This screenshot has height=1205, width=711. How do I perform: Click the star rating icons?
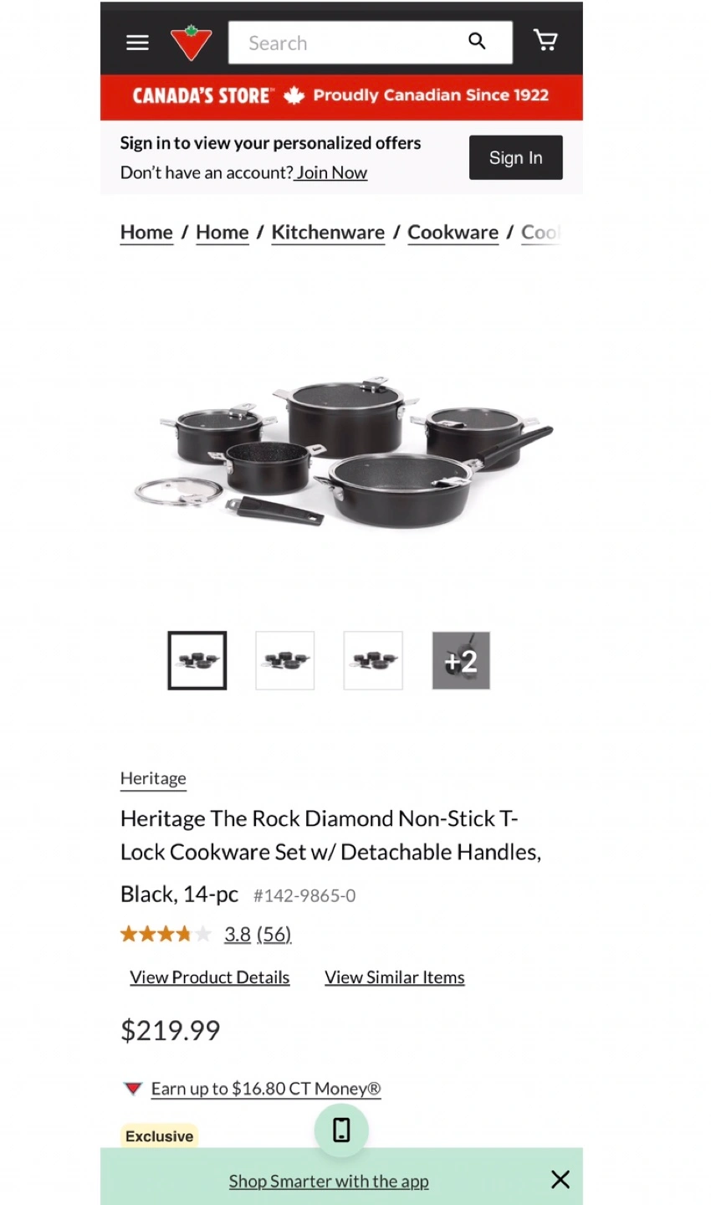pos(166,934)
